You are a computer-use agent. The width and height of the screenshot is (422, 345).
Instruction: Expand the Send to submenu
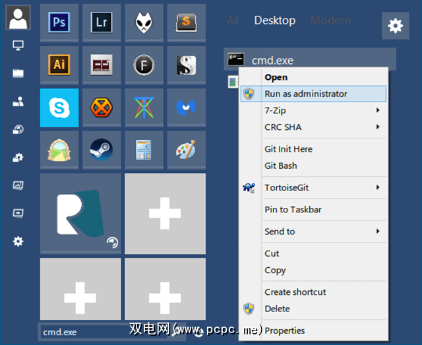point(314,232)
